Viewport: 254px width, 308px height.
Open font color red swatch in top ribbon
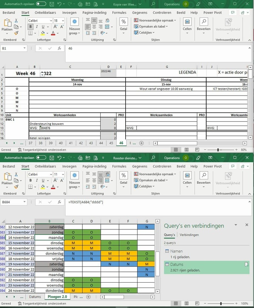(53, 33)
